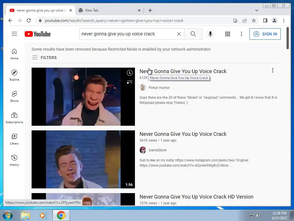
Task: Open the YouTube hamburger guide menu
Action: [14, 34]
